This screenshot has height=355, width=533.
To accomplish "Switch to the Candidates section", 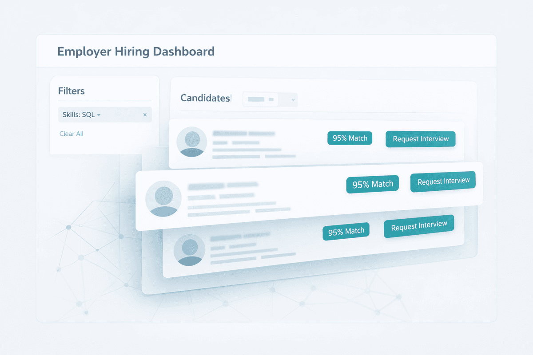I will point(205,98).
